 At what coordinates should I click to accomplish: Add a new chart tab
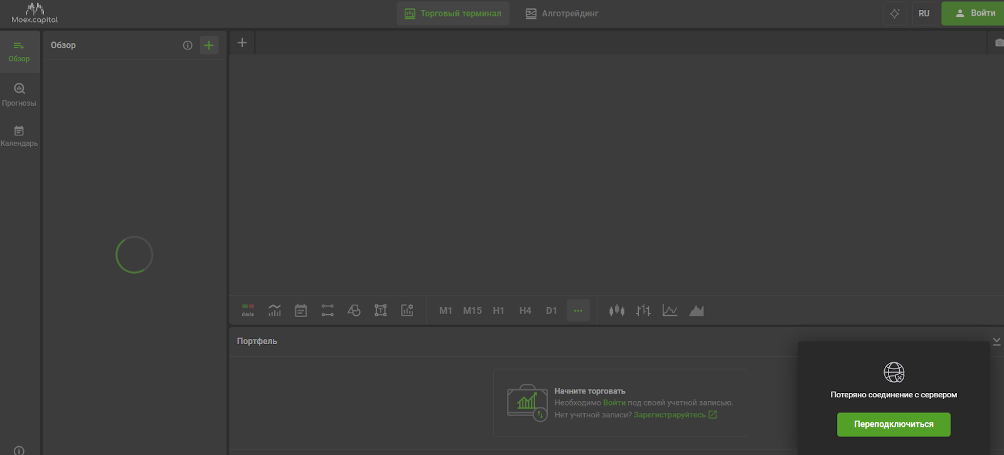point(242,43)
